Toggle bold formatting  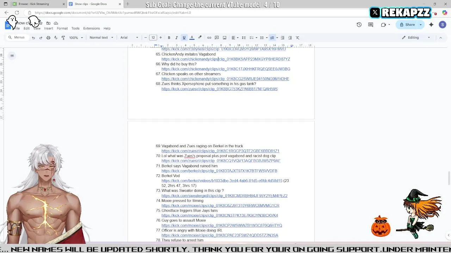click(169, 38)
